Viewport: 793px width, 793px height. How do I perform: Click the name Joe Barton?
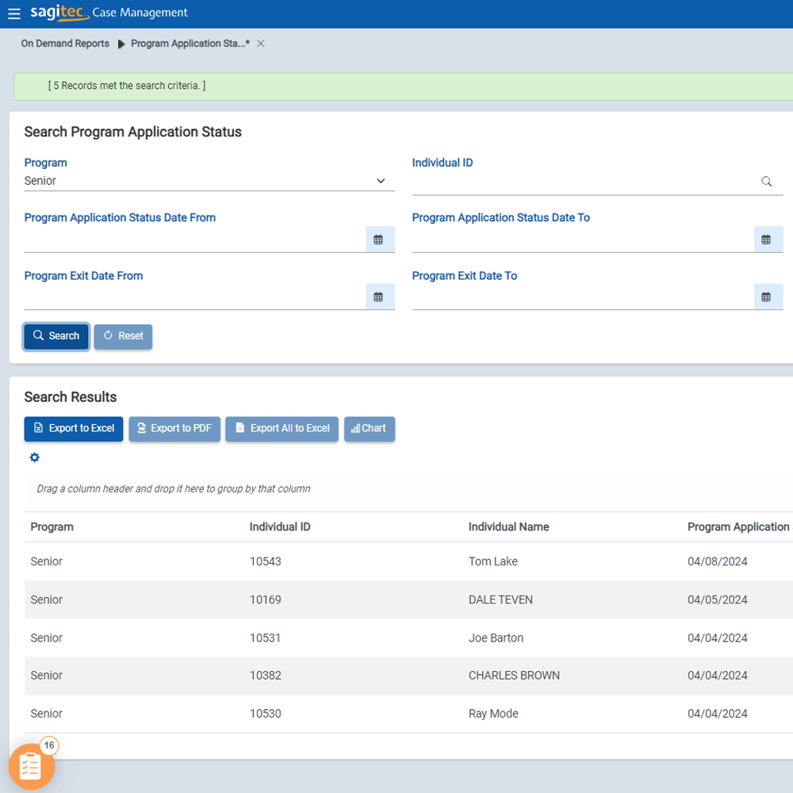coord(496,638)
